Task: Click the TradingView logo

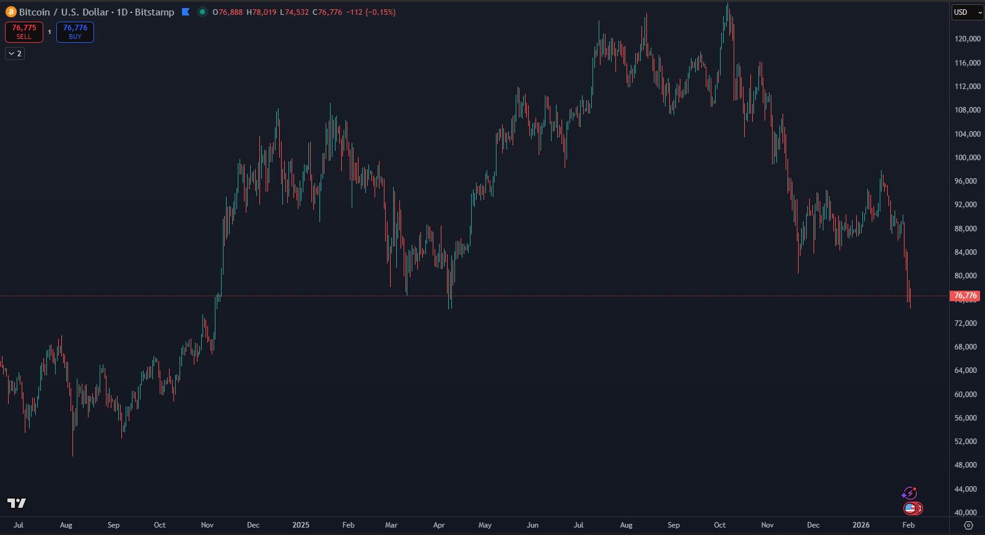Action: (17, 503)
